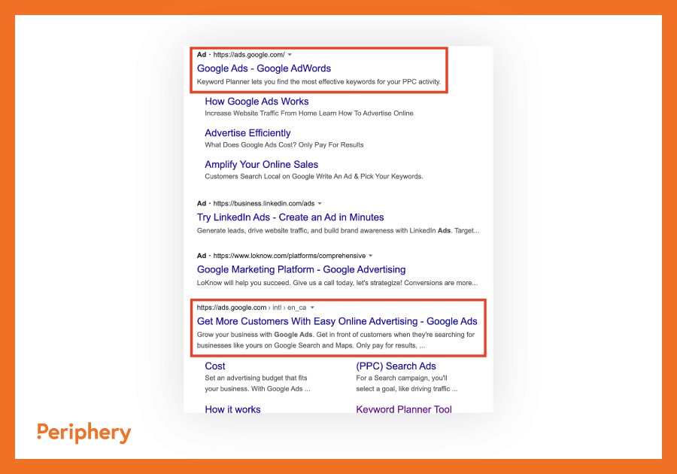Open the Keyword Planner Tool sitelink

[x=404, y=409]
